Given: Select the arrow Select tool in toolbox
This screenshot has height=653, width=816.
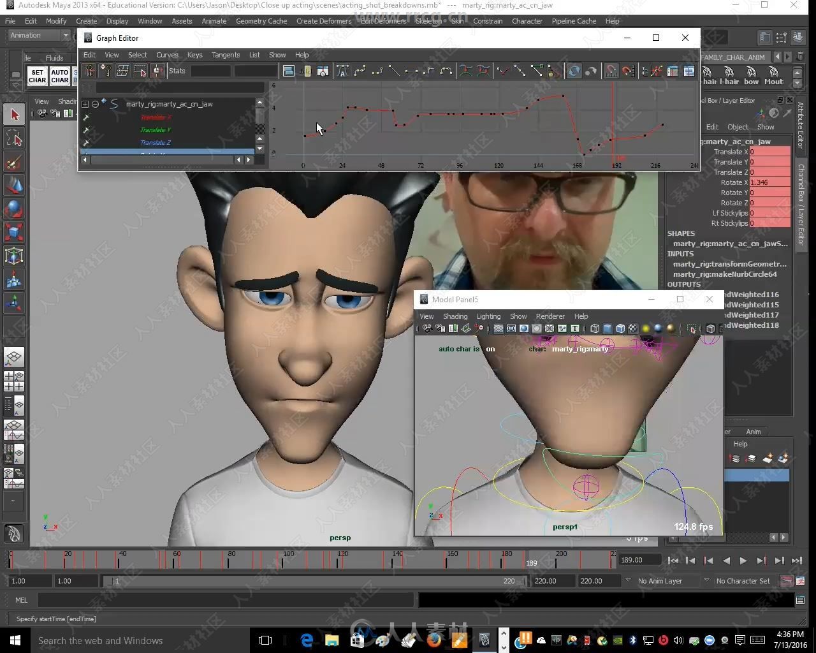Looking at the screenshot, I should pos(14,115).
